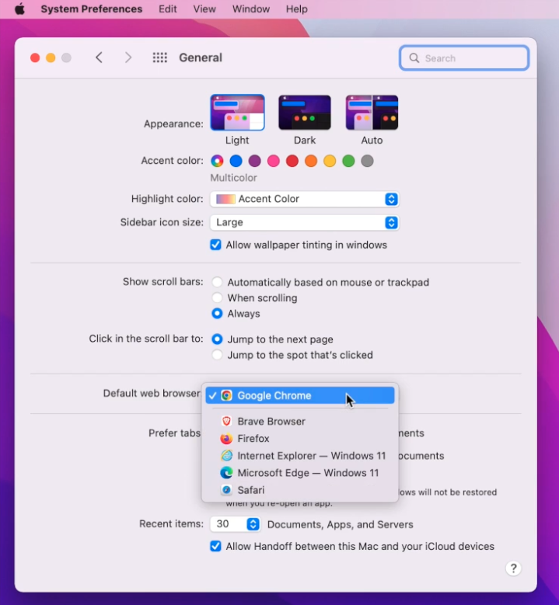559x605 pixels.
Task: Click the Documents, Apps, and Servers text
Action: click(x=341, y=524)
